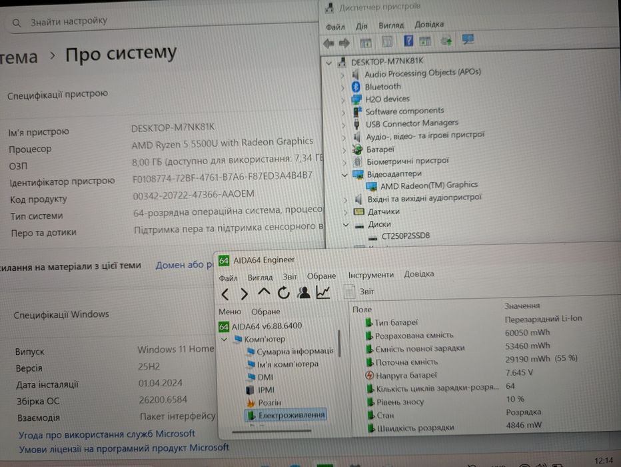Click the USB Connector Managers icon
The width and height of the screenshot is (621, 467).
356,125
